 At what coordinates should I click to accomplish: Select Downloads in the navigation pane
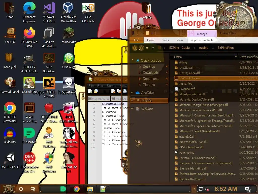pyautogui.click(x=151, y=72)
